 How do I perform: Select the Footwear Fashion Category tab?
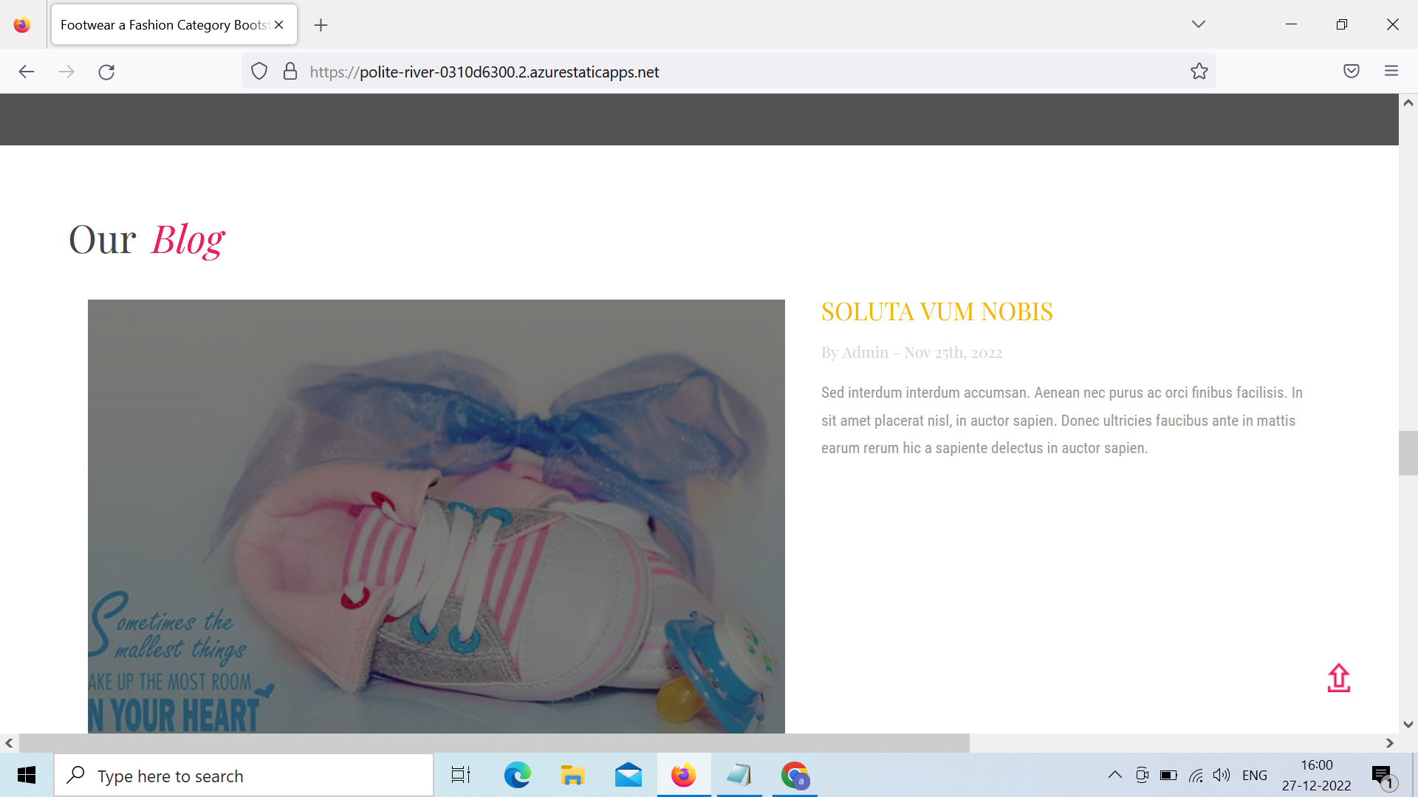[164, 25]
